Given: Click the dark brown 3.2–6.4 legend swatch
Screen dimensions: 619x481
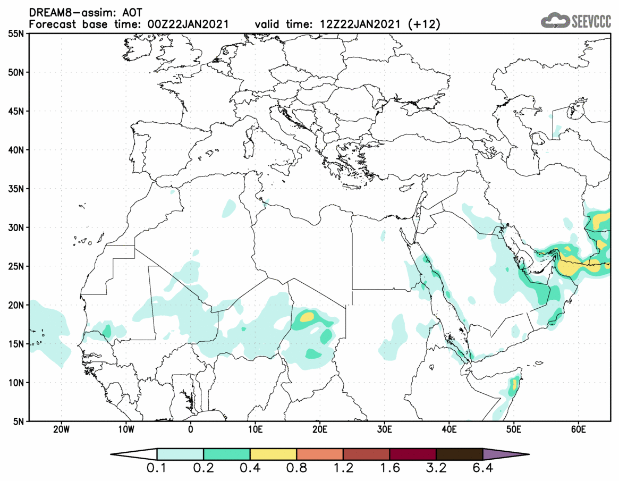Looking at the screenshot, I should click(x=460, y=454).
